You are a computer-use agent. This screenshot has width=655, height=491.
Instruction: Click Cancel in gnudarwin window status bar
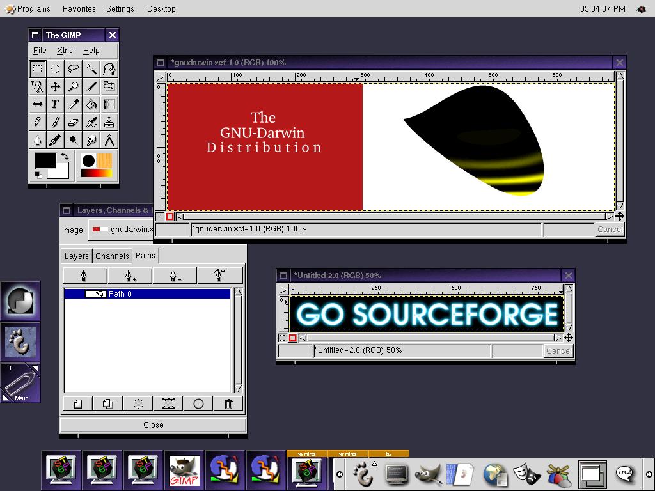coord(609,230)
